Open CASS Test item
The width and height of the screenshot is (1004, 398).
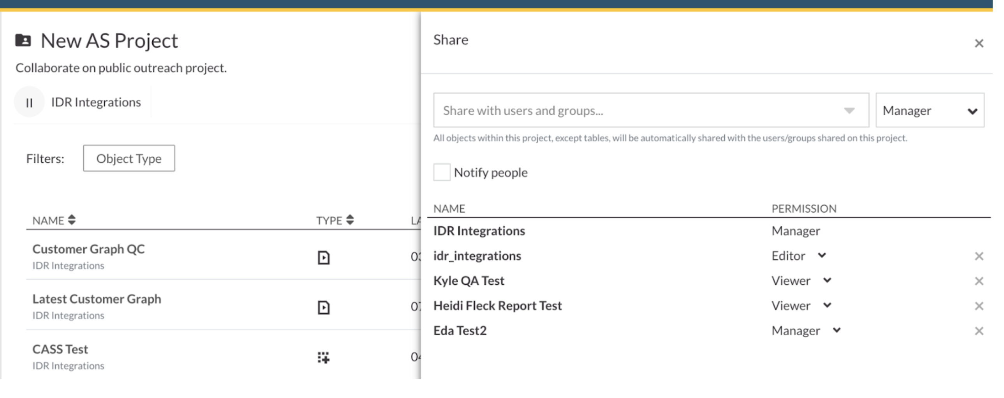pos(60,349)
